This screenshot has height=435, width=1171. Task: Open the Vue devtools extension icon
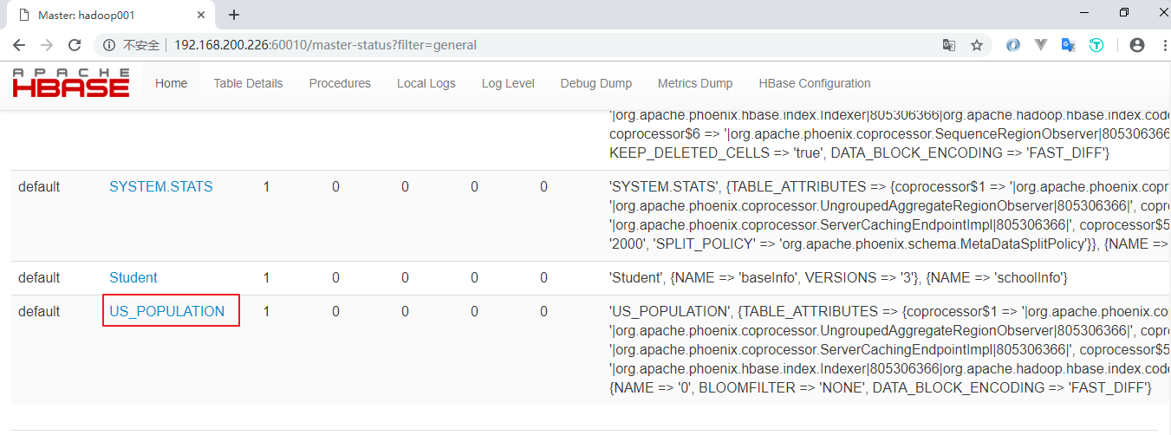coord(1041,45)
